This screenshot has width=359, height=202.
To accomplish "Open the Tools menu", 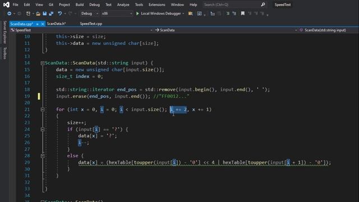I will coord(139,4).
